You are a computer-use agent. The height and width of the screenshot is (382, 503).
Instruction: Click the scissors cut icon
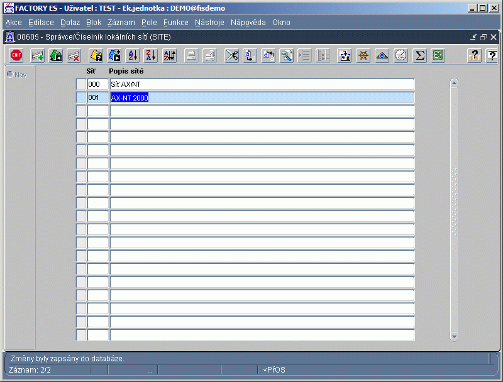point(231,56)
